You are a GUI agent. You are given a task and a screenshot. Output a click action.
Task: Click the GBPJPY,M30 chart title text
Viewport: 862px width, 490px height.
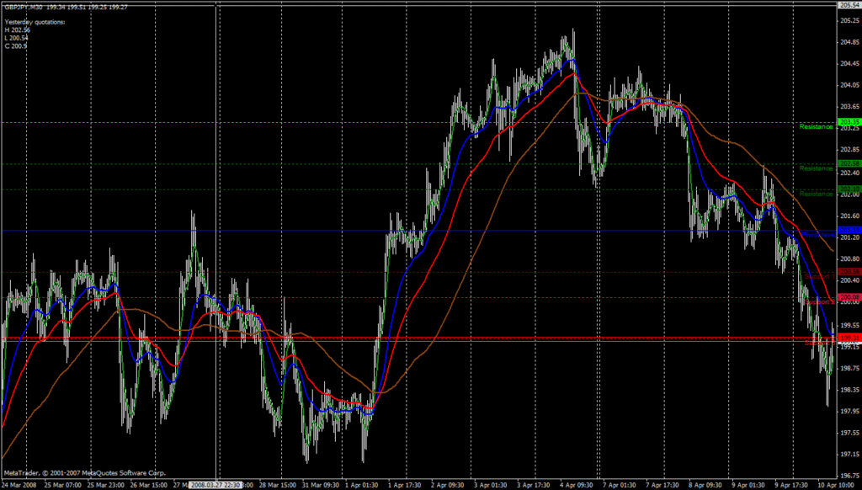[24, 7]
